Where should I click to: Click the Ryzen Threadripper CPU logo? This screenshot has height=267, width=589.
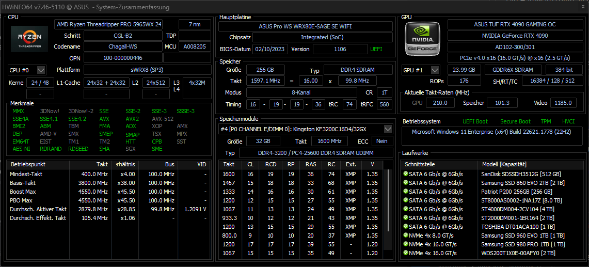[29, 39]
